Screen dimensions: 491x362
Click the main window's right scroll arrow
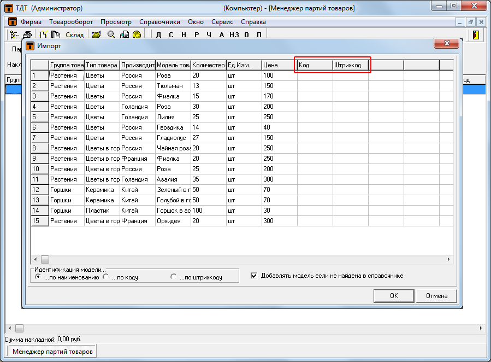tap(481, 329)
